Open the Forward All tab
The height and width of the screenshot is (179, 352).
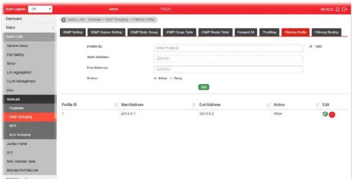click(x=246, y=32)
